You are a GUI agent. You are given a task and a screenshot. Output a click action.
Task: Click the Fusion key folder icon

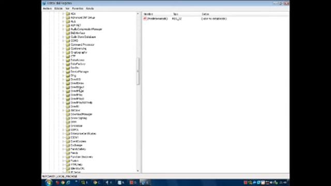click(x=68, y=161)
